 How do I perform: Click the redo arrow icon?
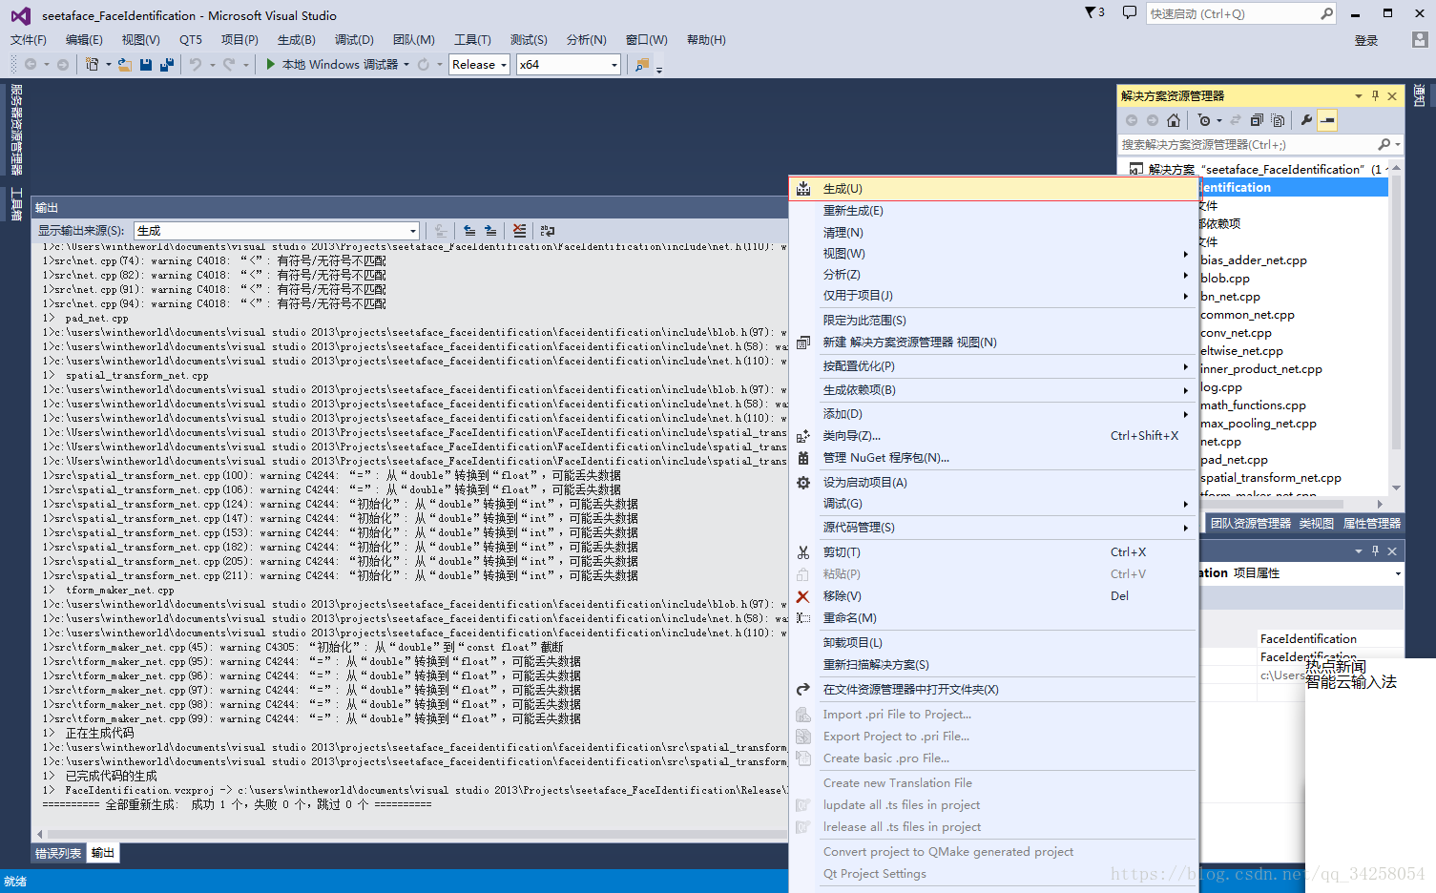(x=229, y=64)
